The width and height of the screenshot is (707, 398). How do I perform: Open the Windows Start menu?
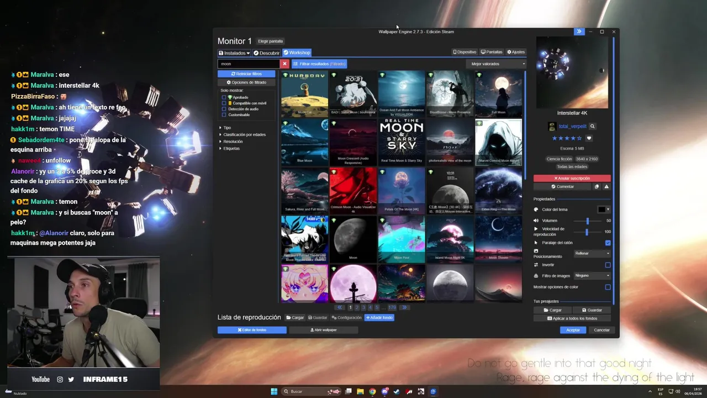(x=274, y=391)
